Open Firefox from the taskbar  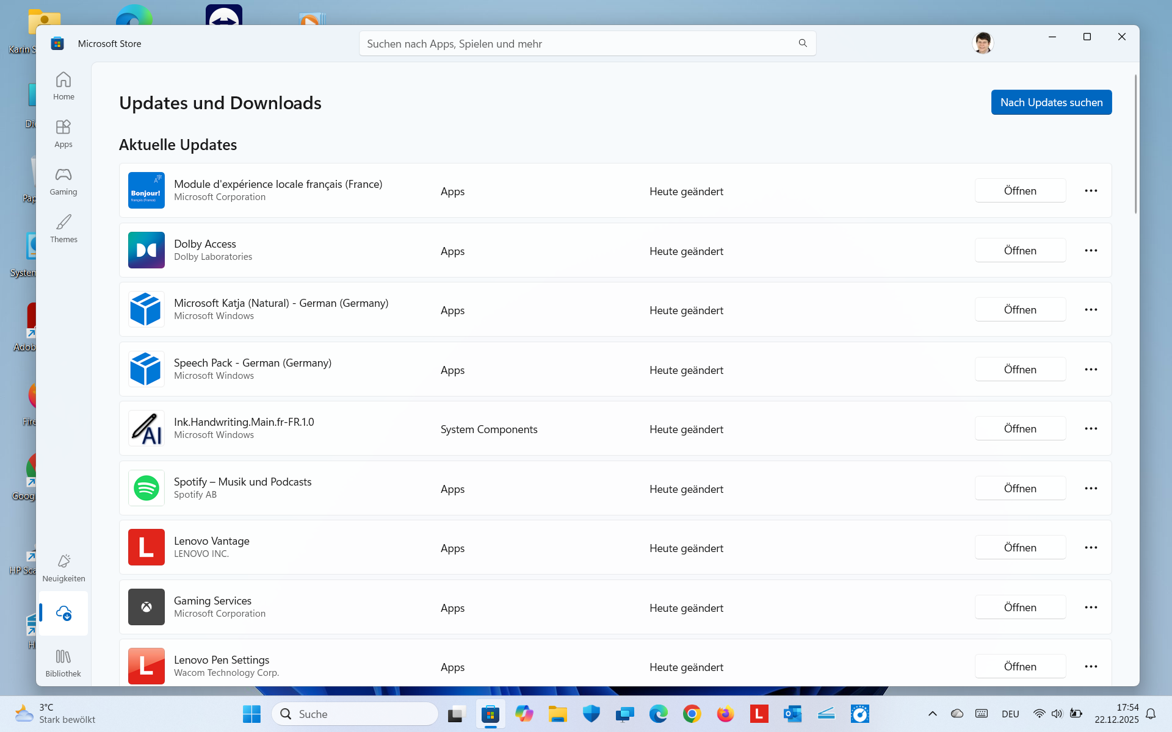tap(725, 714)
